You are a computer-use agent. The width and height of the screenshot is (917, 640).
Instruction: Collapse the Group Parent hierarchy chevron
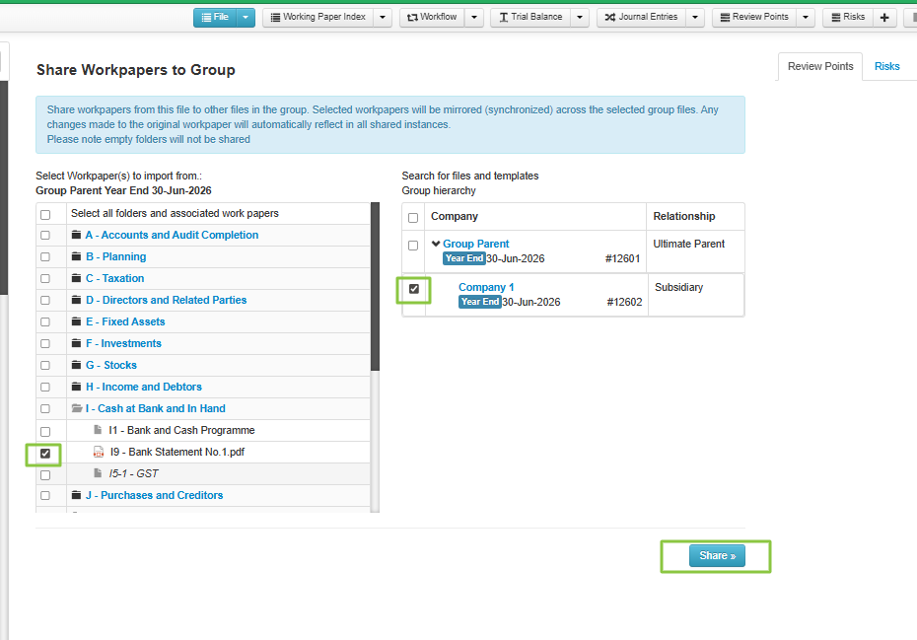coord(436,244)
